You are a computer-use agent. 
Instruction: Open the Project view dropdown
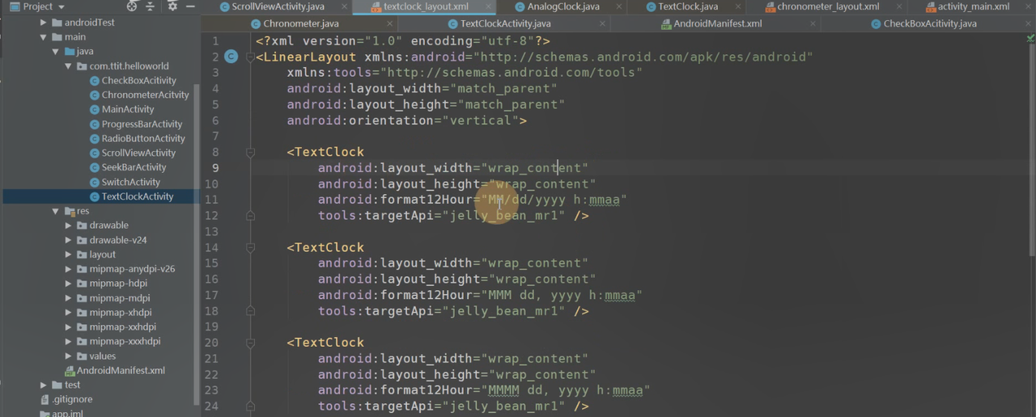(x=36, y=6)
